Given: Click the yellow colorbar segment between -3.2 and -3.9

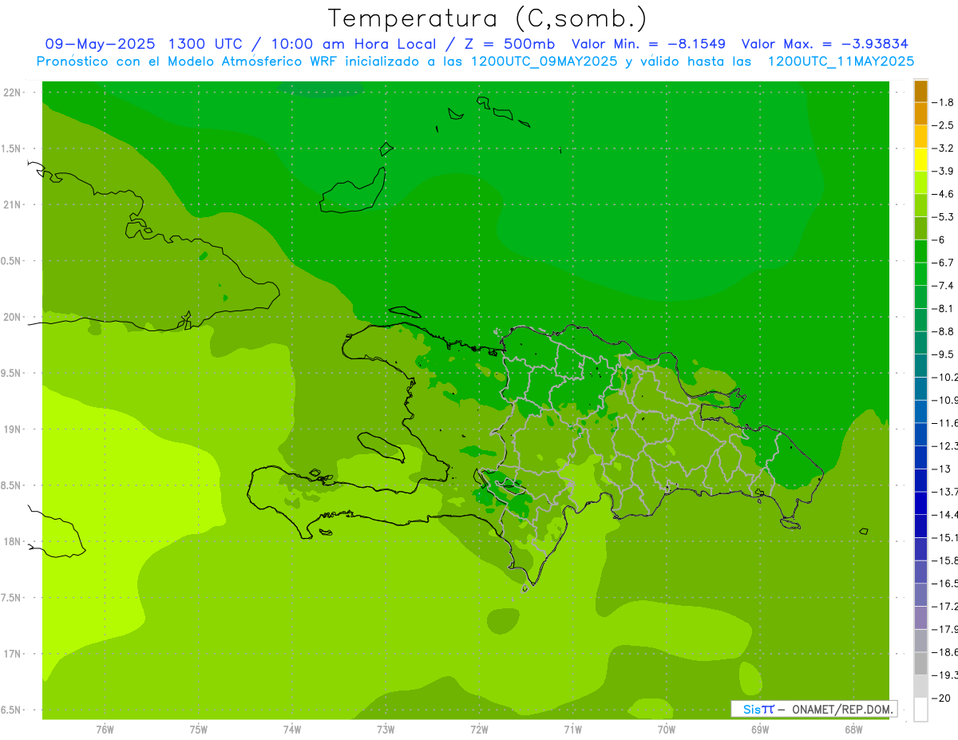Looking at the screenshot, I should (920, 160).
